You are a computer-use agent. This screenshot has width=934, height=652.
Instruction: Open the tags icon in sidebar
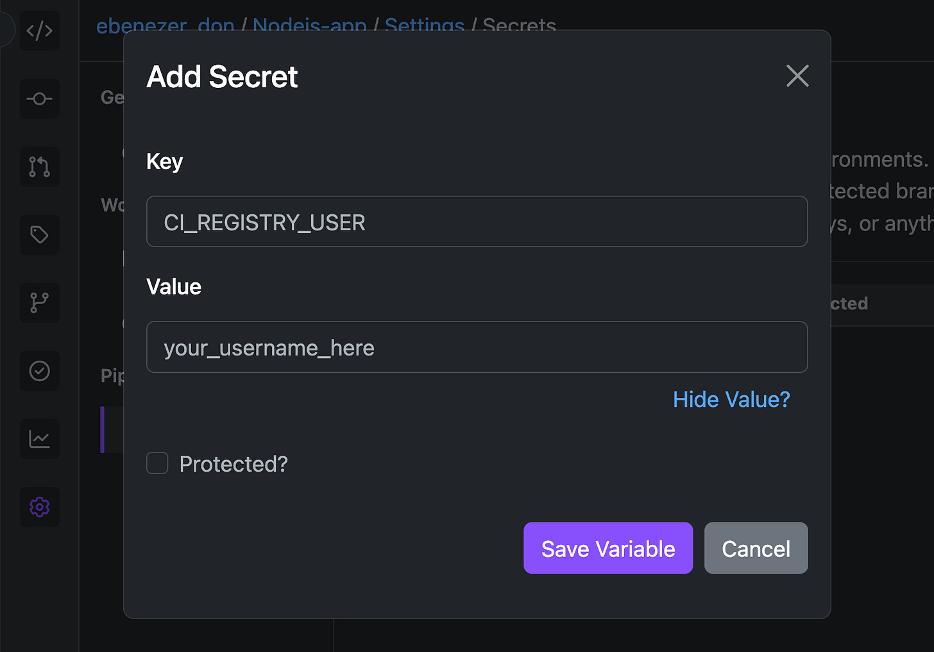tap(40, 235)
